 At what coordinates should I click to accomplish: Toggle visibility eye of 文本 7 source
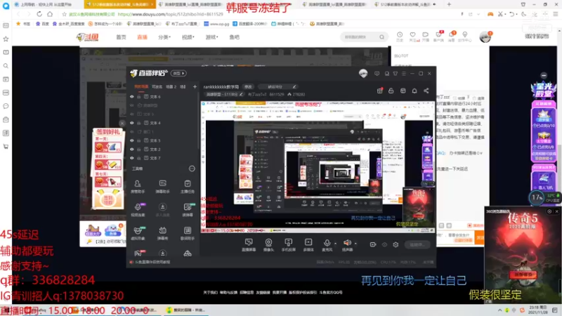point(132,158)
